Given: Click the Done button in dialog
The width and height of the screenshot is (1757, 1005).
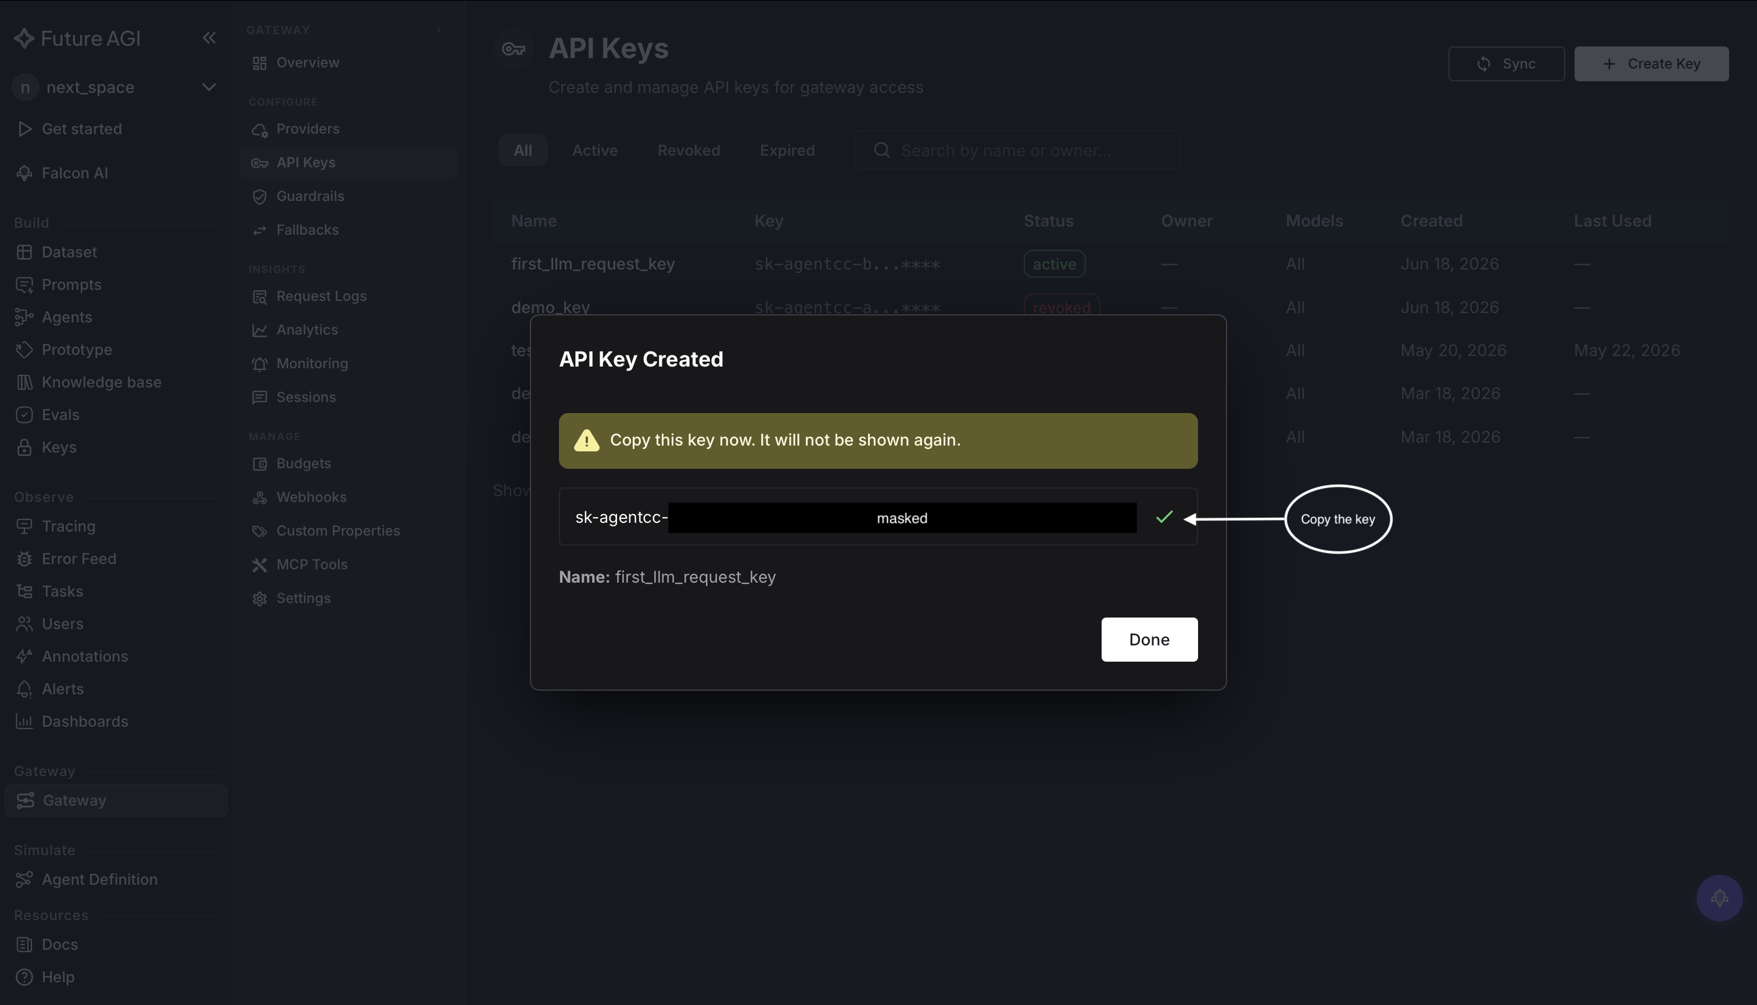Looking at the screenshot, I should point(1149,639).
